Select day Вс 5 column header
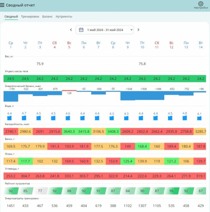This screenshot has width=210, height=212. pos(69,45)
